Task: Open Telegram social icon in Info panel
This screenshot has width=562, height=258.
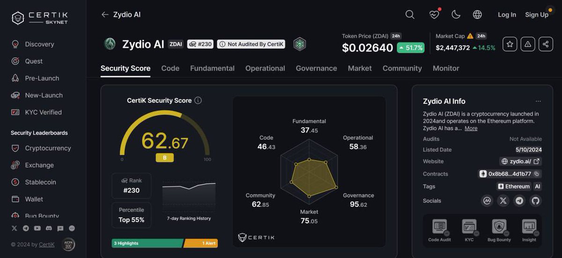Action: tap(519, 201)
